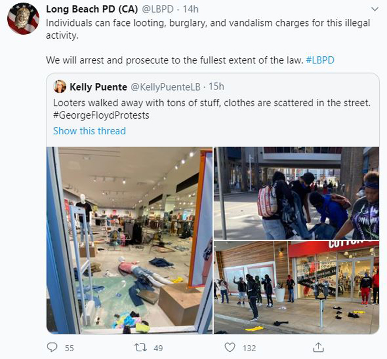The image size is (387, 359).
Task: Open the @KellyPuenteLB handle
Action: click(x=165, y=87)
